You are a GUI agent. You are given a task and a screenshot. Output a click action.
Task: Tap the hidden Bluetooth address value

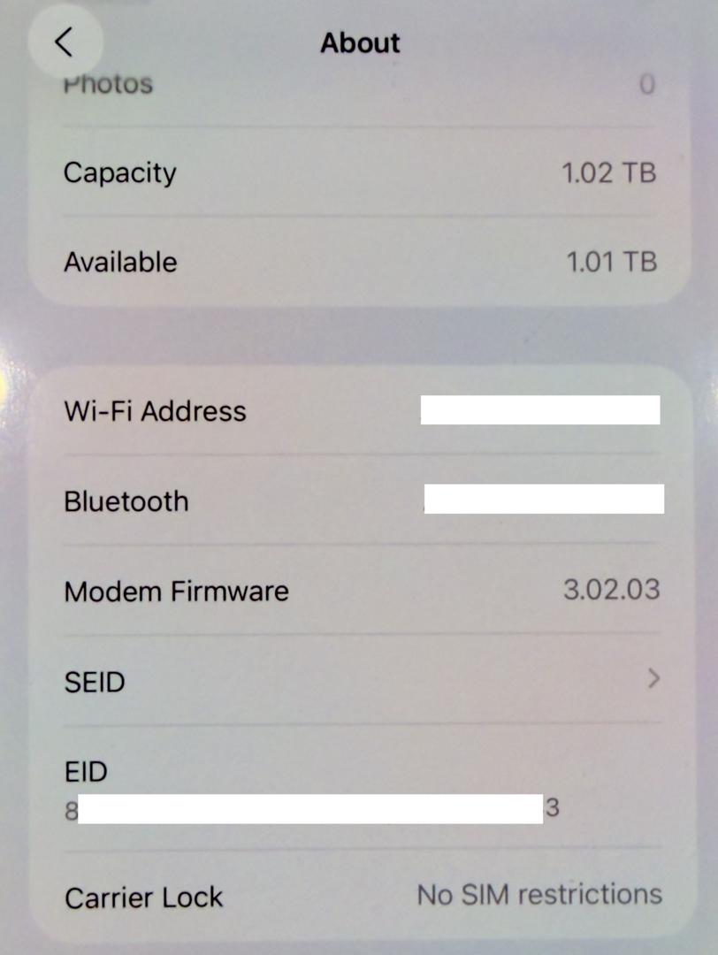pos(544,499)
